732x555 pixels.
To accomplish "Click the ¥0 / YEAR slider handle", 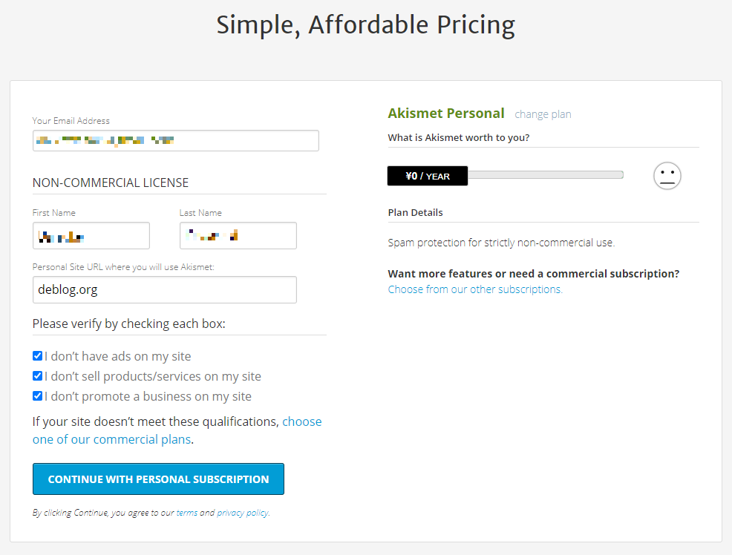I will coord(428,176).
